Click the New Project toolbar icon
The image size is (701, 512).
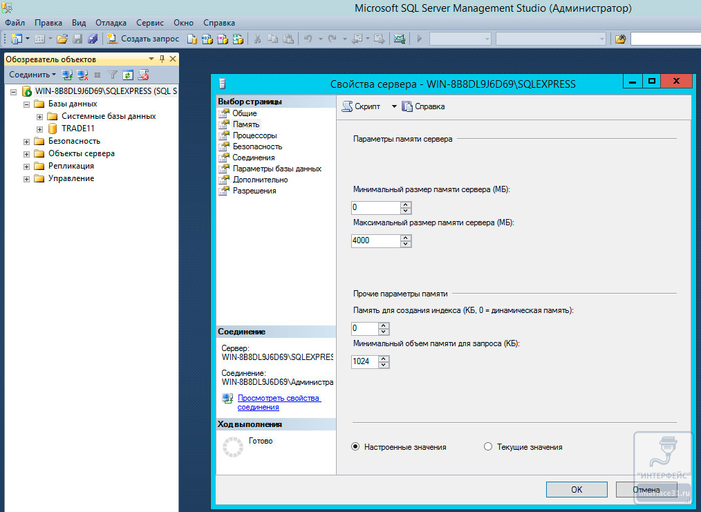tap(16, 39)
